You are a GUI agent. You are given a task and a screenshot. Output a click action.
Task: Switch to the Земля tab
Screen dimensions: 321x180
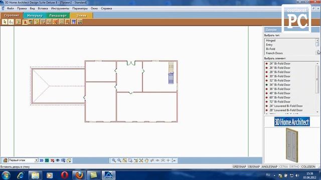click(x=81, y=15)
